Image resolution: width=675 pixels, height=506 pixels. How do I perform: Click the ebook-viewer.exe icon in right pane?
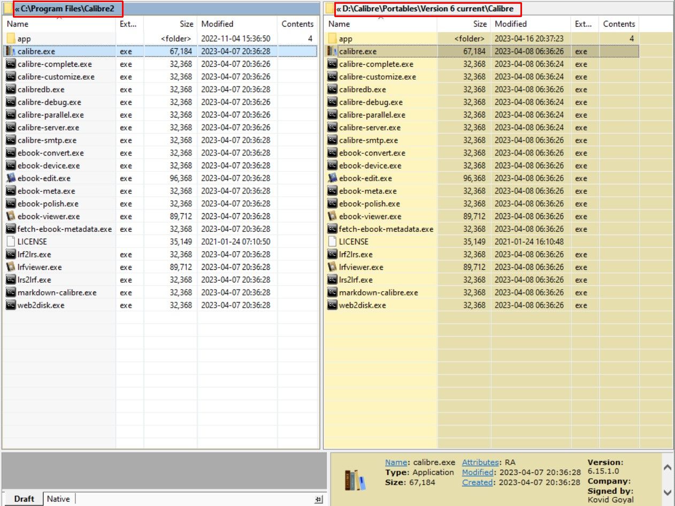pyautogui.click(x=332, y=216)
